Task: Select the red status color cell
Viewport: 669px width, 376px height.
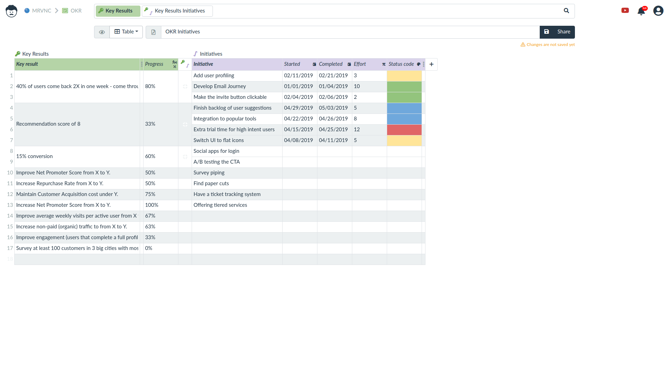Action: tap(404, 130)
